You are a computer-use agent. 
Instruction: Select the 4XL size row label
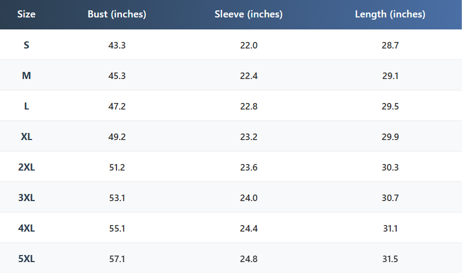26,228
